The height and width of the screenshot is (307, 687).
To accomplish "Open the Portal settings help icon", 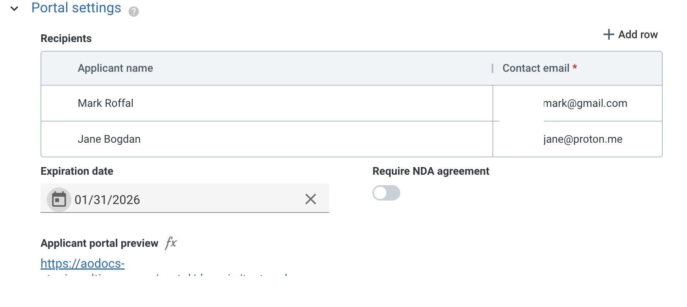I will pos(134,12).
